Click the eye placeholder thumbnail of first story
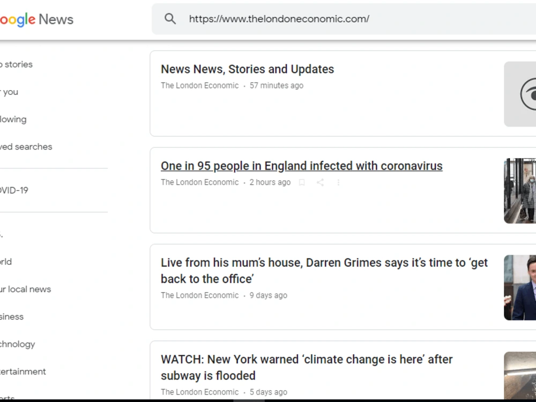Viewport: 536px width, 402px height. click(520, 94)
